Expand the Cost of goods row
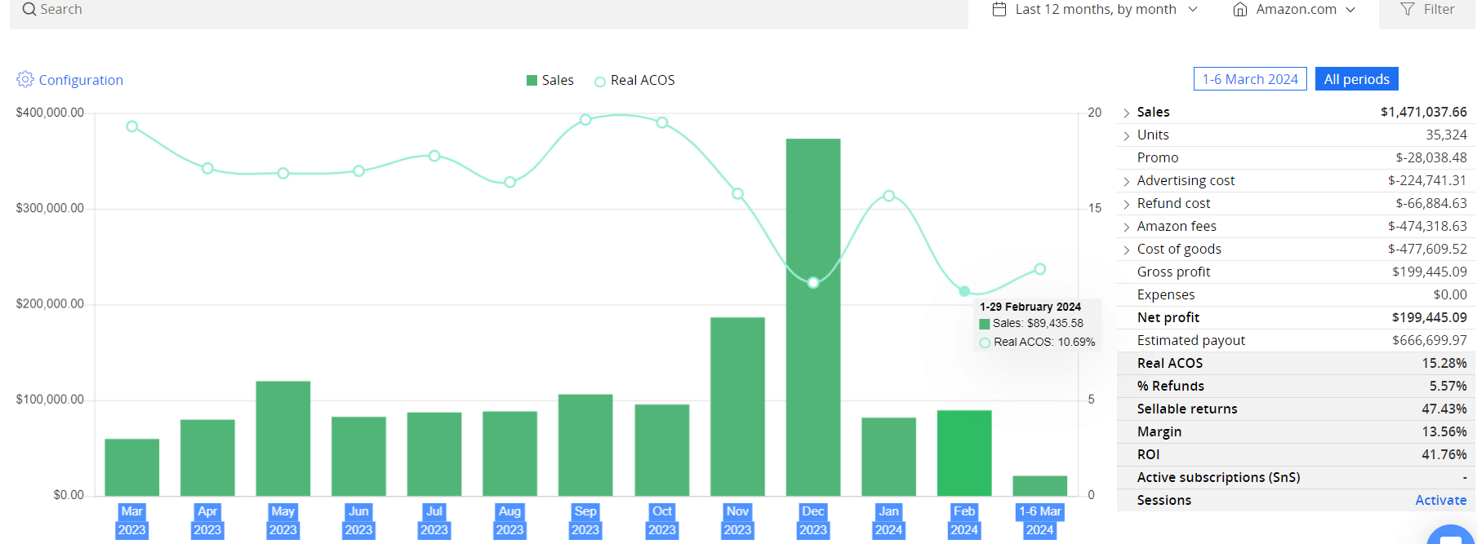Viewport: 1477px width, 544px height. pyautogui.click(x=1127, y=250)
